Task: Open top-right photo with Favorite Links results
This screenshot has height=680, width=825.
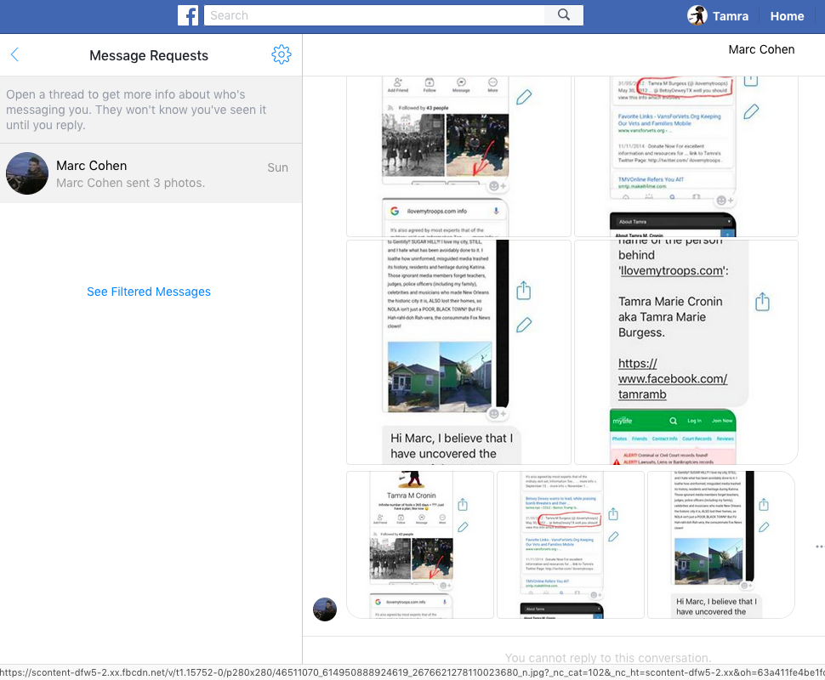Action: pos(686,156)
